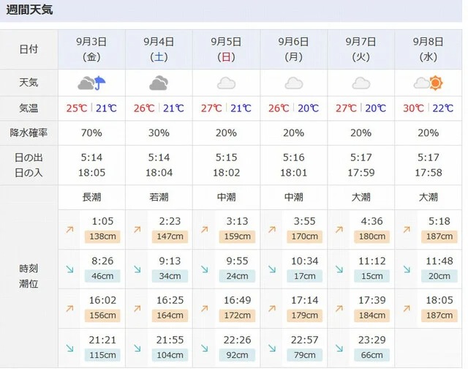The width and height of the screenshot is (468, 369).
Task: Click the 70% precipitation probability cell
Action: pos(92,133)
